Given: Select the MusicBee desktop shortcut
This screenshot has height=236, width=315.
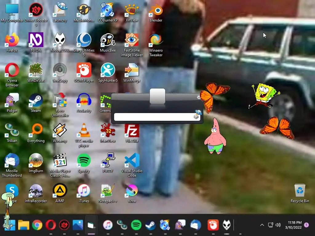Looking at the screenshot, I should 108,42.
